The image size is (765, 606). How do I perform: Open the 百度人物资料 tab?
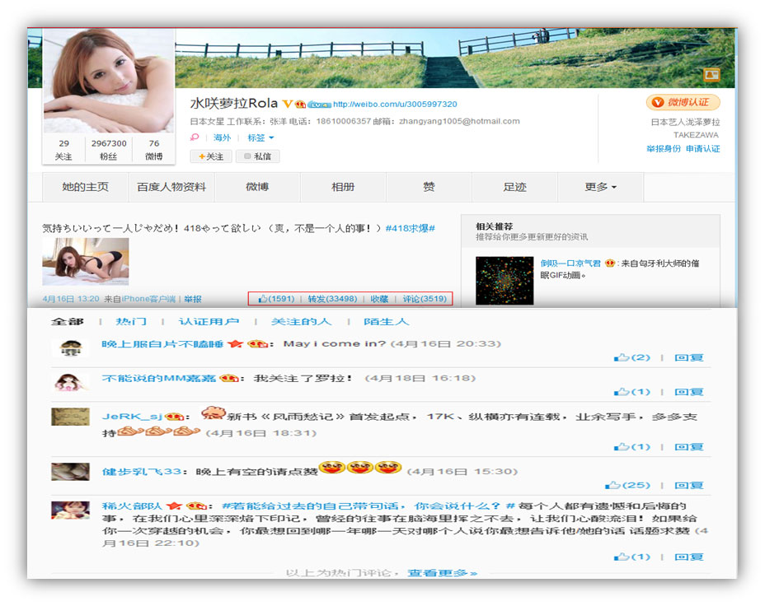(171, 187)
